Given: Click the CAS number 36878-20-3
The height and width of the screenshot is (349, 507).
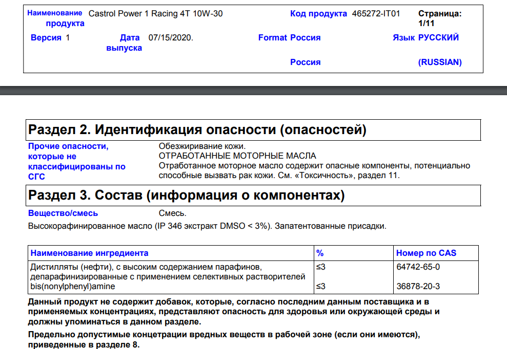Looking at the screenshot, I should coord(418,287).
